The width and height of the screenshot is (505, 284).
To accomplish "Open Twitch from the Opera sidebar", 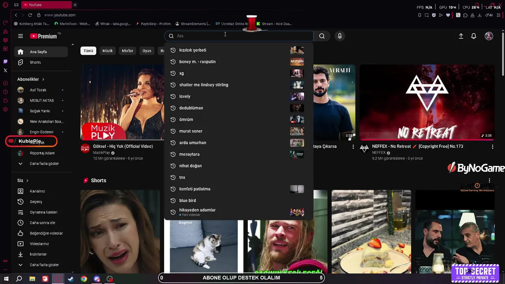I will tap(5, 62).
